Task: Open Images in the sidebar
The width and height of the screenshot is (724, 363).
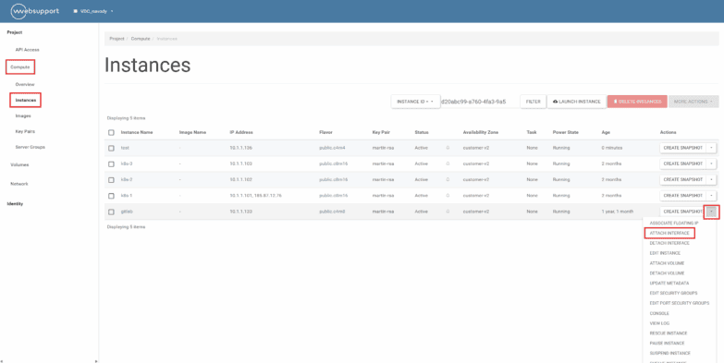Action: click(23, 115)
